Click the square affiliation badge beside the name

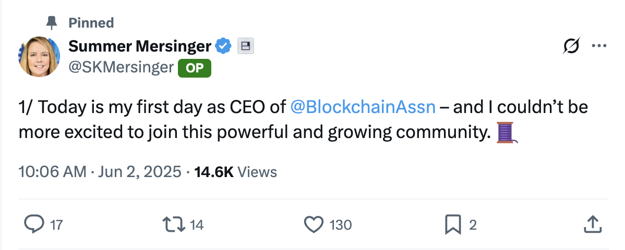point(245,46)
